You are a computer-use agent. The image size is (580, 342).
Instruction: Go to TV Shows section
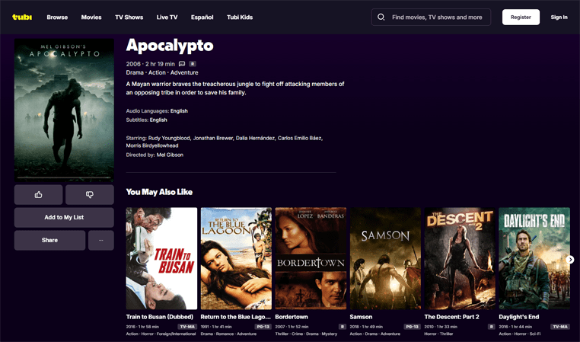click(x=129, y=17)
